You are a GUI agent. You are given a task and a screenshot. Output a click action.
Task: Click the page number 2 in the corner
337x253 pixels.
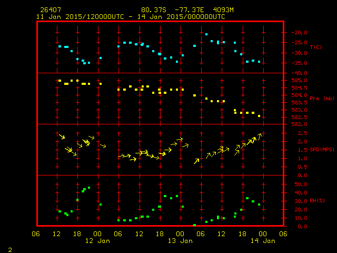point(10,250)
